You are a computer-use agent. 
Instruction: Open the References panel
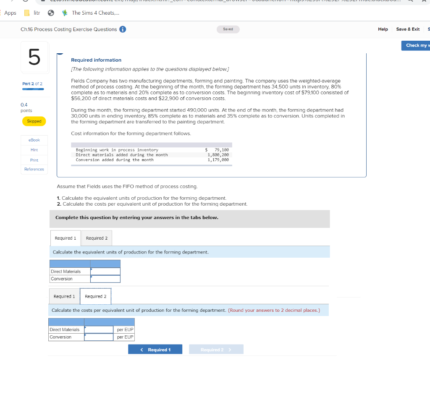coord(34,169)
